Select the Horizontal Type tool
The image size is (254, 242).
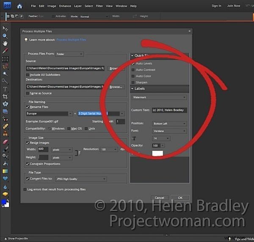[5, 89]
